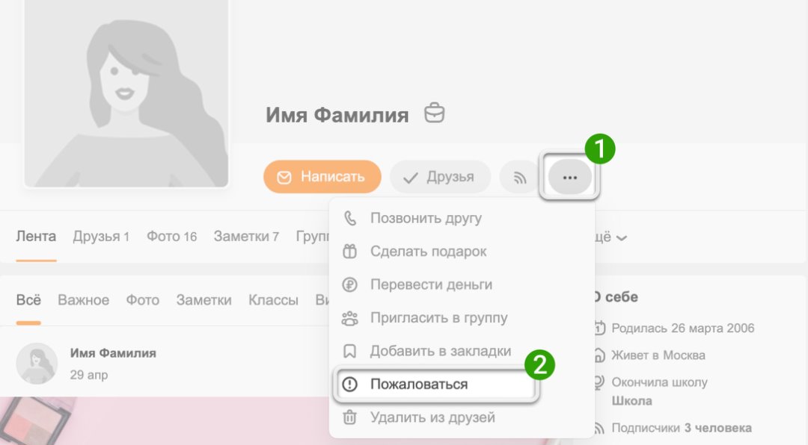Open the three-dots more actions menu
Screen dimensions: 808x445
point(570,178)
